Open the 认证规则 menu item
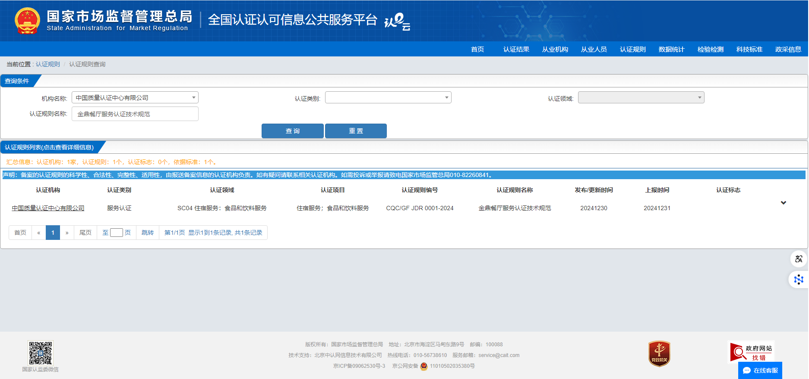809x379 pixels. coord(633,49)
